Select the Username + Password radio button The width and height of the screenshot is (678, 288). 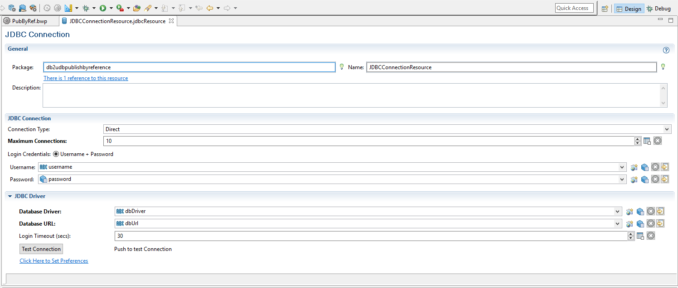pos(56,154)
